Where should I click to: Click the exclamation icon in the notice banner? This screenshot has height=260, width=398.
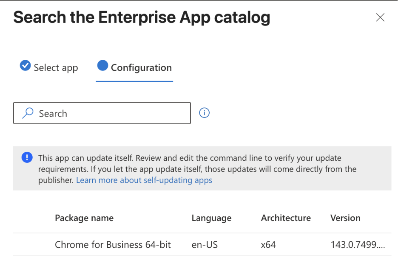pos(27,158)
